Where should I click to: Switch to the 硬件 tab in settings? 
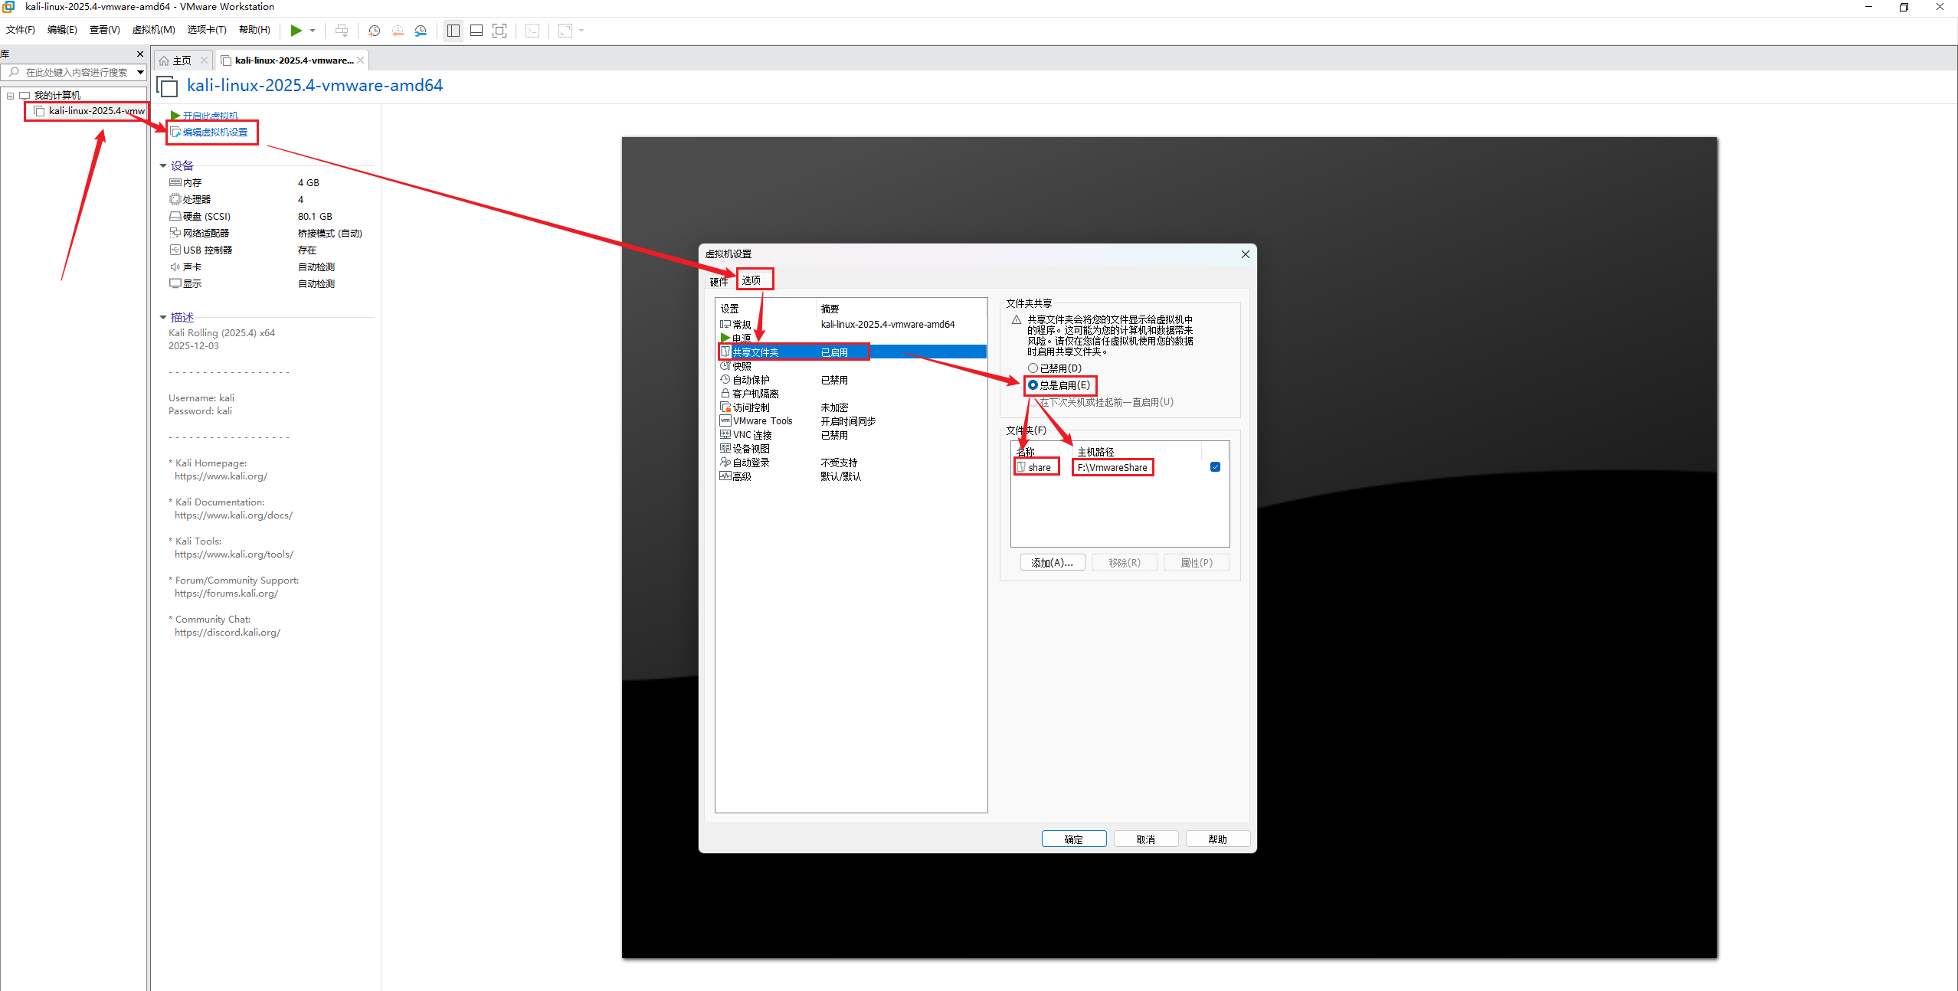[719, 282]
